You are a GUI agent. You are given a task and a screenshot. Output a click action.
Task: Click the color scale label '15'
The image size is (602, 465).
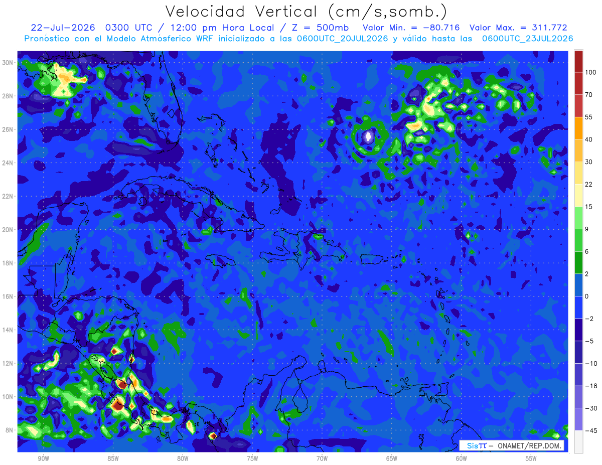pyautogui.click(x=588, y=207)
